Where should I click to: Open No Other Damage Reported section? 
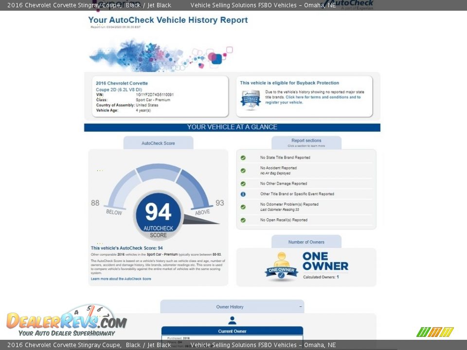(x=284, y=184)
